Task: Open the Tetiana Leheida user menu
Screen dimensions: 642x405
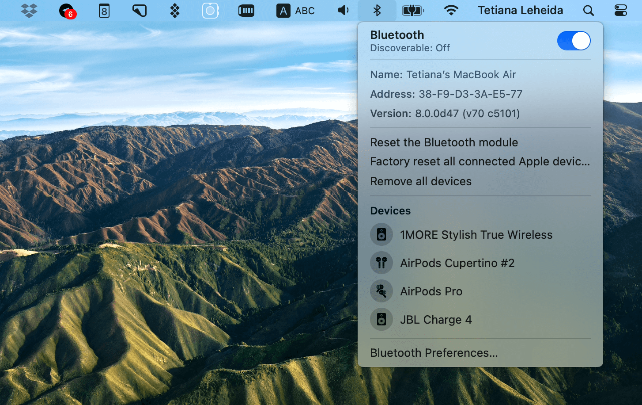Action: click(x=521, y=10)
